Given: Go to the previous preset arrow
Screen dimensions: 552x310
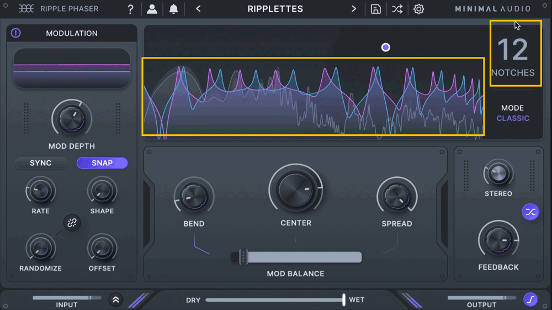Looking at the screenshot, I should tap(198, 9).
